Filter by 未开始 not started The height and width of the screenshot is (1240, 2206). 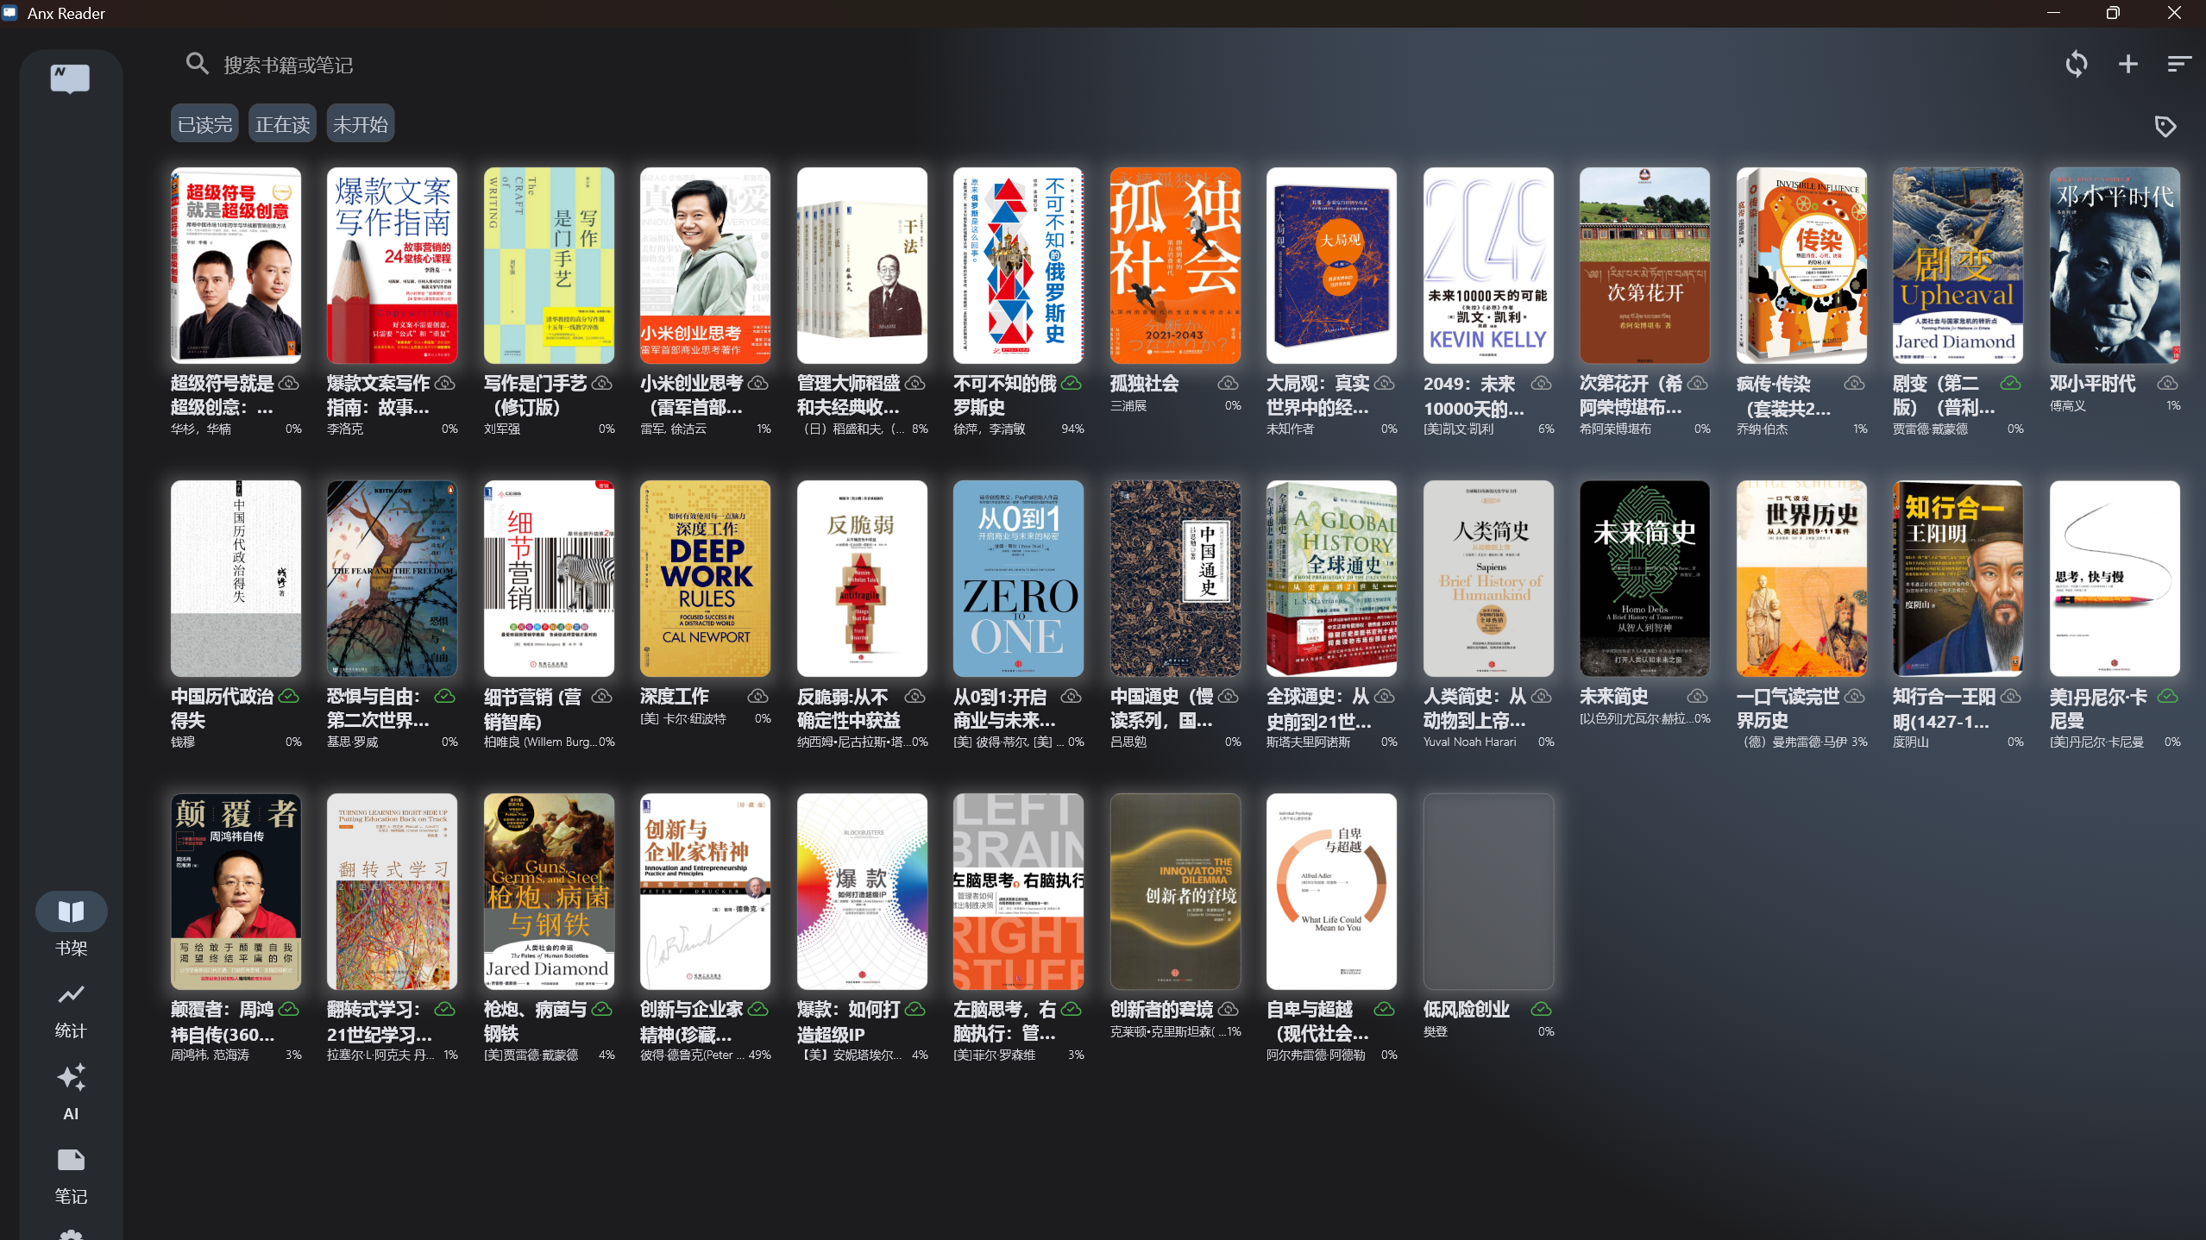coord(360,125)
